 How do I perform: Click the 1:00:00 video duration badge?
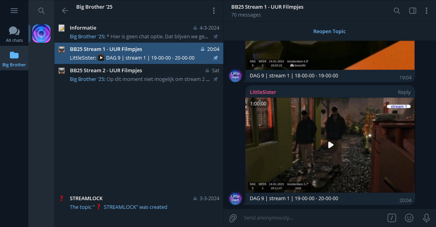[258, 104]
